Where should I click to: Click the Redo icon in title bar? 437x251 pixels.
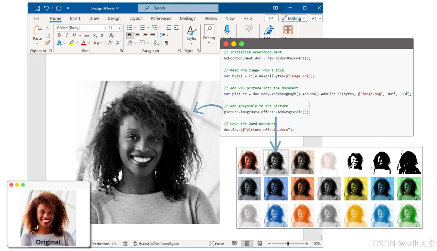pyautogui.click(x=58, y=8)
